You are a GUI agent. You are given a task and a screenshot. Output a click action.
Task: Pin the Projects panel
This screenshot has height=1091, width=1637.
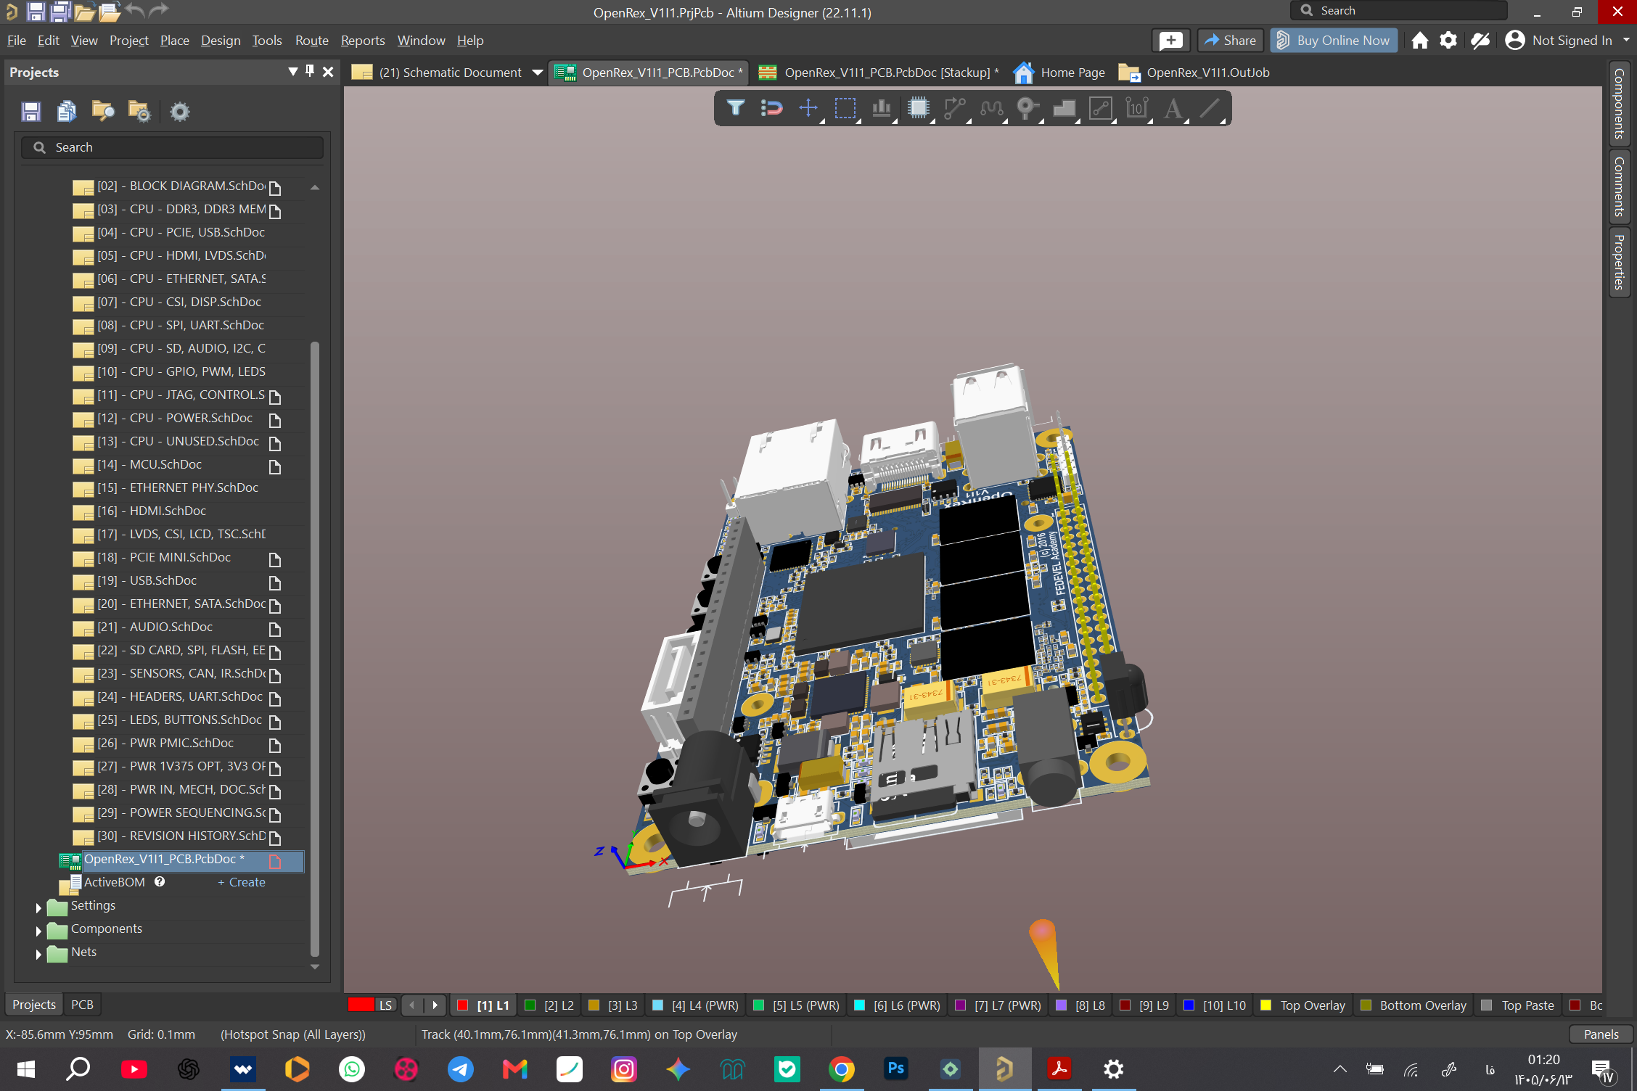tap(310, 71)
